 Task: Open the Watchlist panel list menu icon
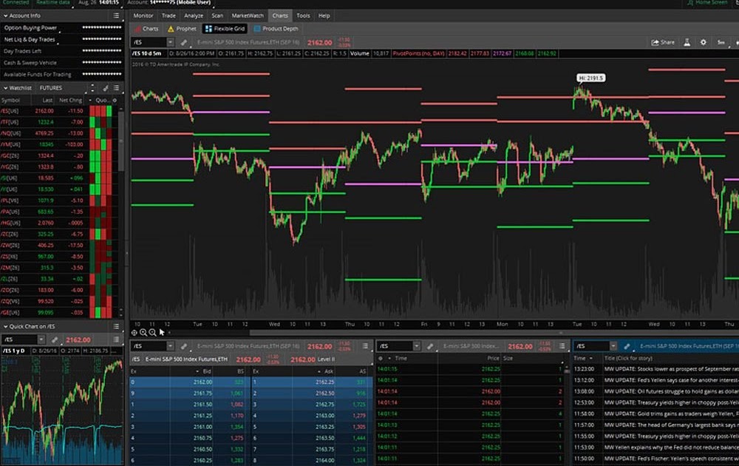click(x=117, y=88)
